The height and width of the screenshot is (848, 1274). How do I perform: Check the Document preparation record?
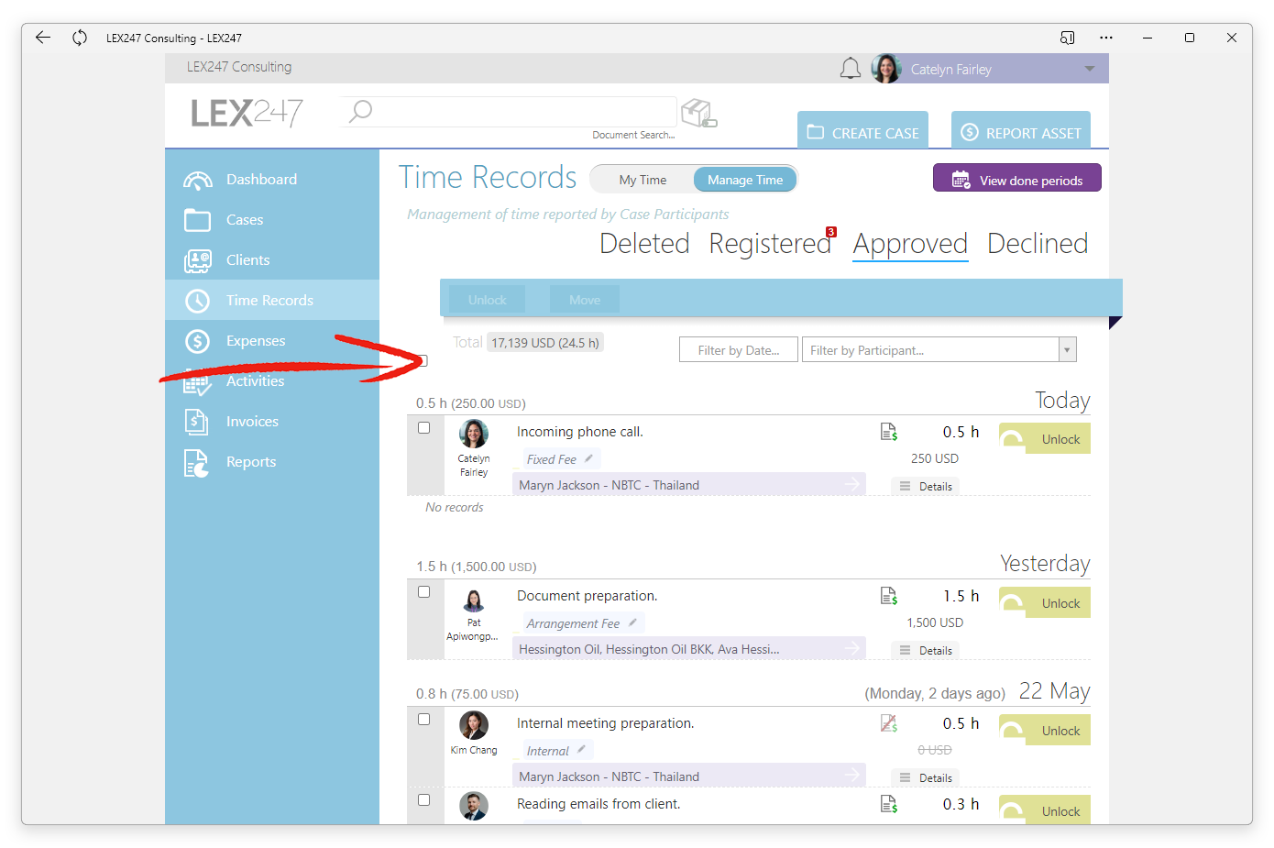tap(423, 592)
